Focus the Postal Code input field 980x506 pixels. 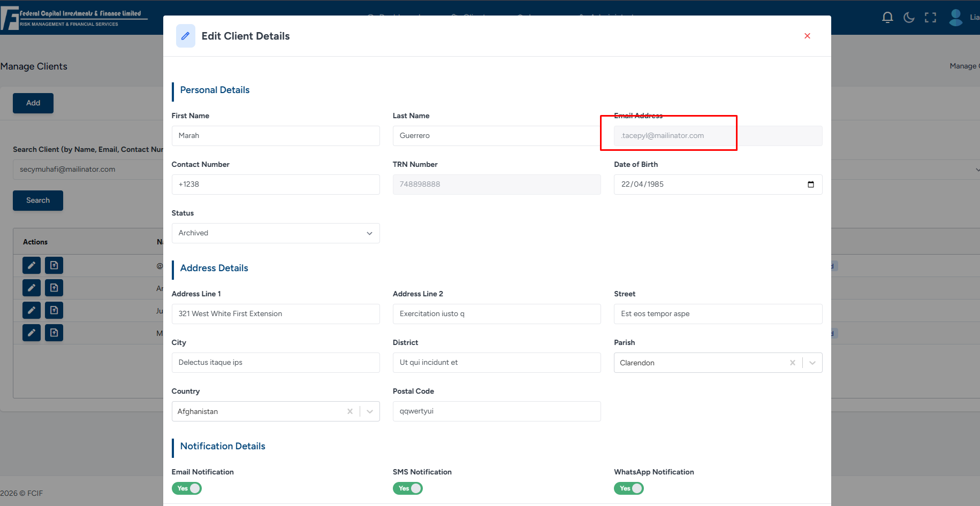click(x=497, y=411)
